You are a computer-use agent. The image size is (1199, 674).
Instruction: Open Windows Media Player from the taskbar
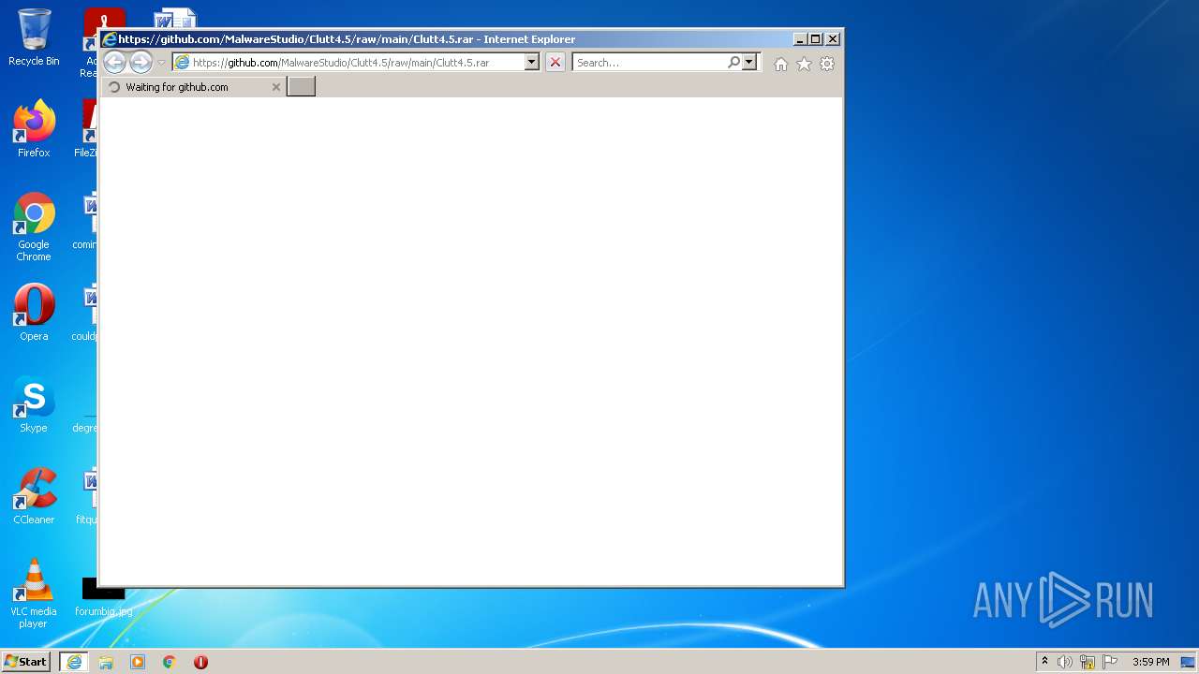coord(138,662)
